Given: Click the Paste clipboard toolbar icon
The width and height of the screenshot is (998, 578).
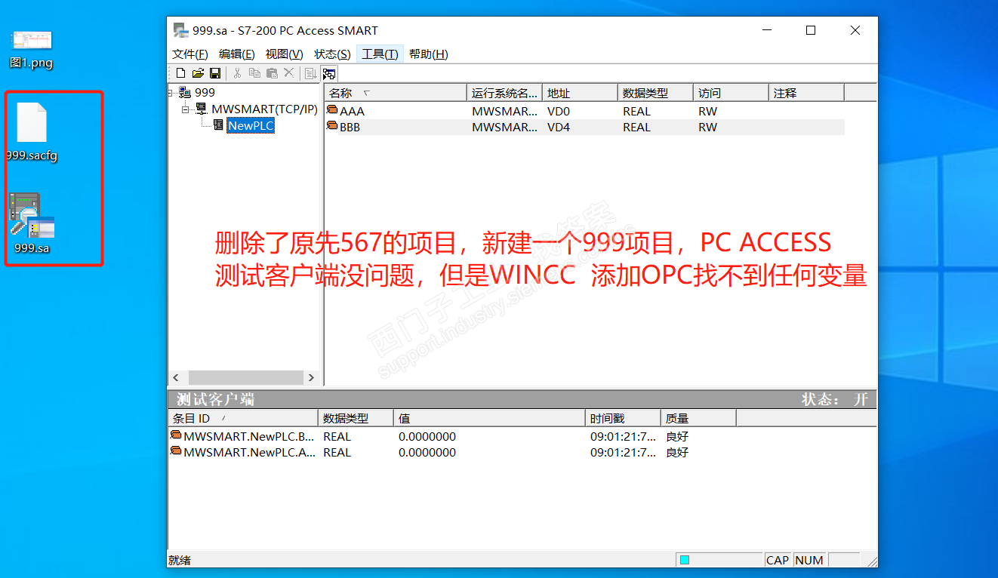Looking at the screenshot, I should tap(272, 73).
